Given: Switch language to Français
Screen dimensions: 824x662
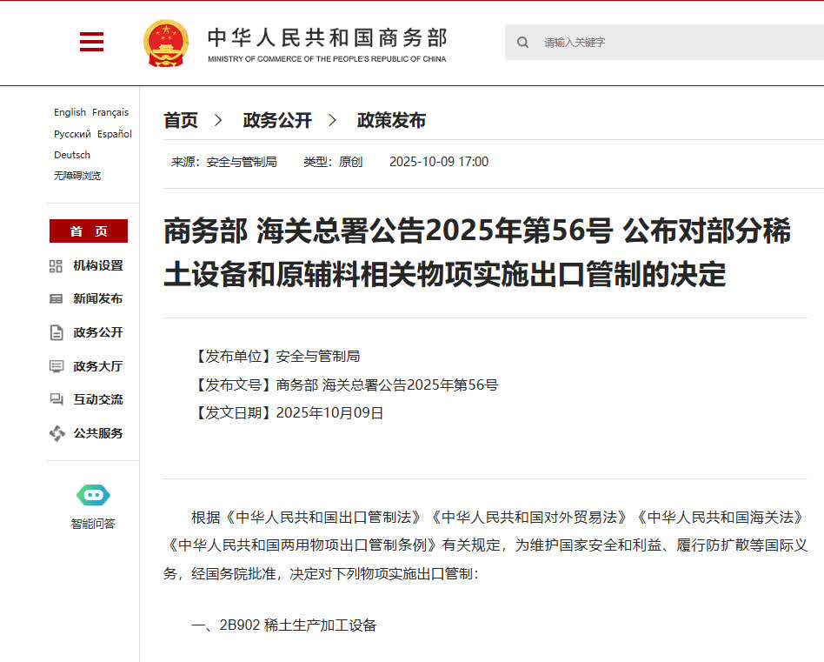Looking at the screenshot, I should 110,112.
